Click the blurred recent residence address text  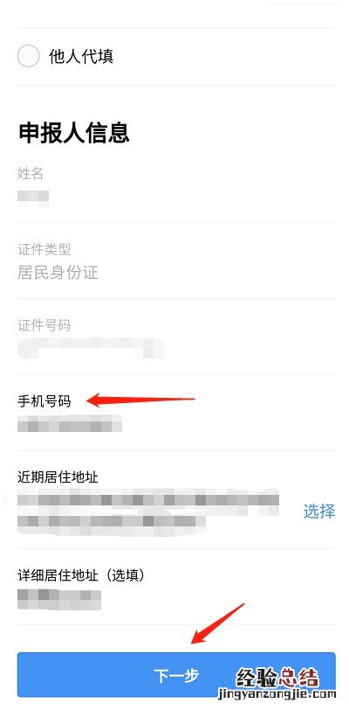(148, 511)
